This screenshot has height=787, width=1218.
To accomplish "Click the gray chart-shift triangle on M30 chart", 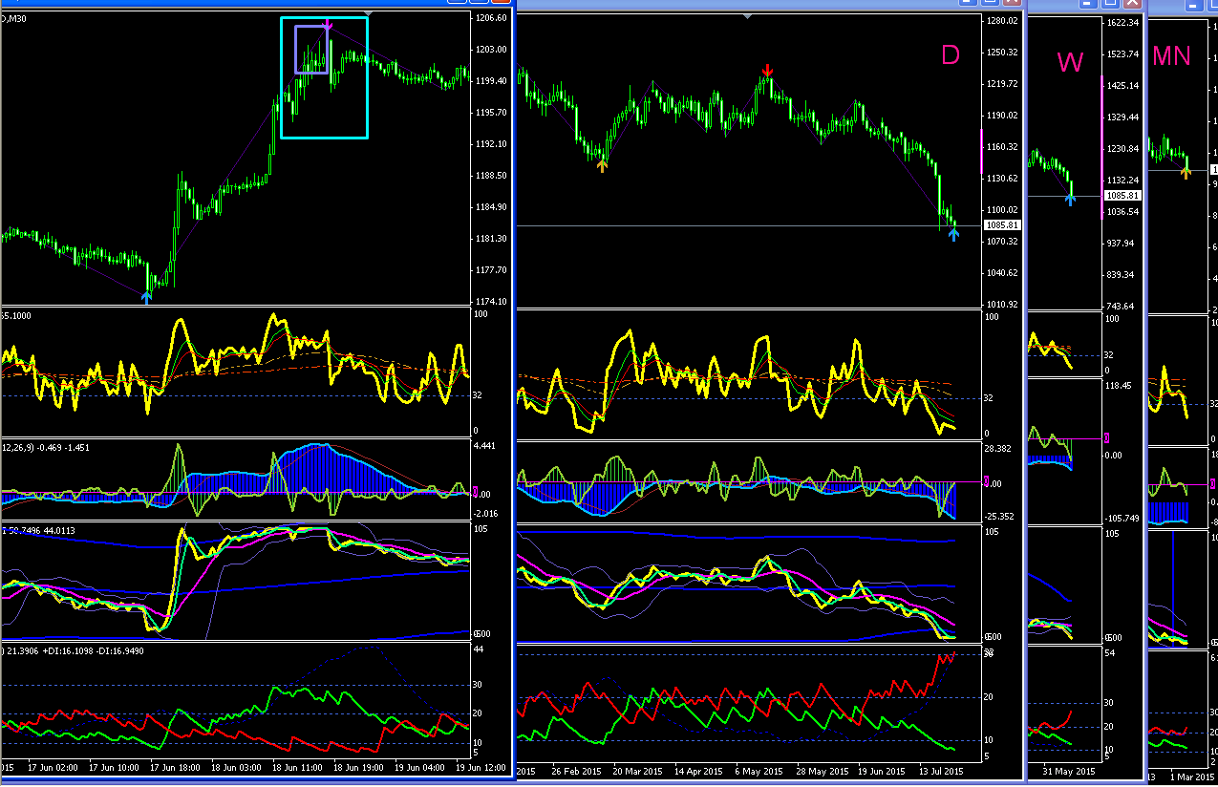I will [369, 13].
